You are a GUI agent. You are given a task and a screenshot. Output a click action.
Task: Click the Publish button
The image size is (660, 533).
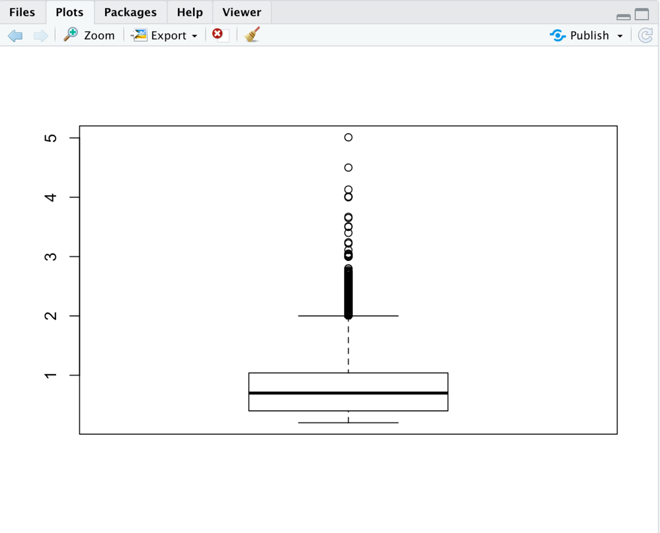pos(580,35)
